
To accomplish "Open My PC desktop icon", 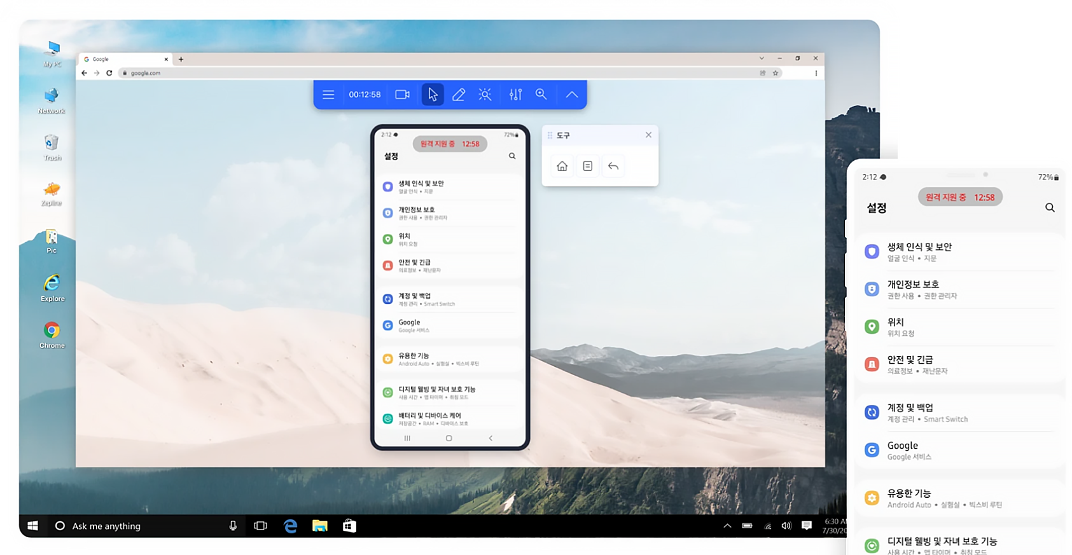I will tap(52, 53).
